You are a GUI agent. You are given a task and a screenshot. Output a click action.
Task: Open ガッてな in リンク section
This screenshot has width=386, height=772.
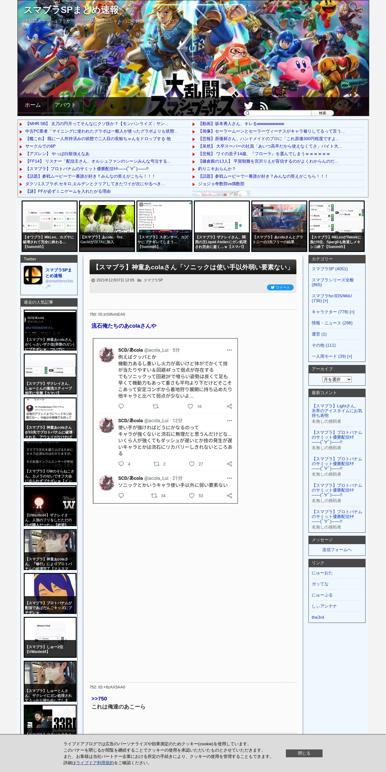coord(320,584)
